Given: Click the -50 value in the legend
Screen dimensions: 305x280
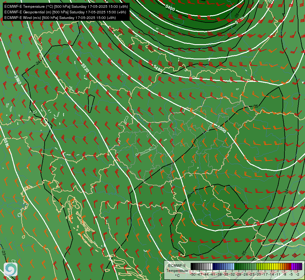Looking at the screenshot, I should tap(193, 274).
